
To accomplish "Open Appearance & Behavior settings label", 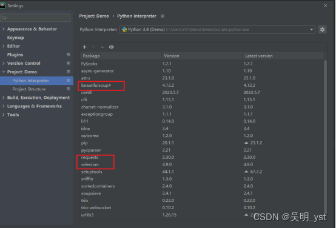I will pos(32,29).
